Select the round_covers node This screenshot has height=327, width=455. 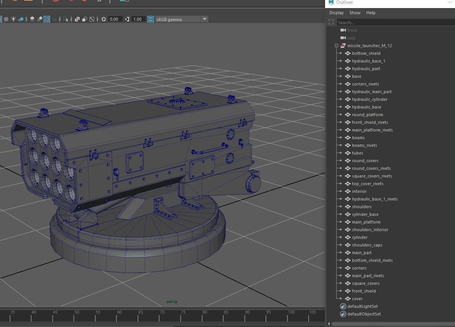pos(365,161)
